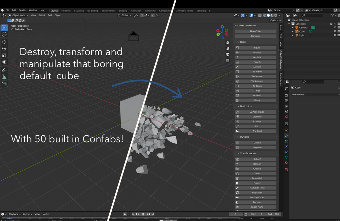Open the Object Mode dropdown

18,15
